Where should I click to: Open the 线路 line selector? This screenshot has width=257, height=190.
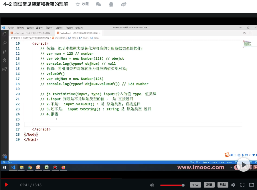[223, 185]
